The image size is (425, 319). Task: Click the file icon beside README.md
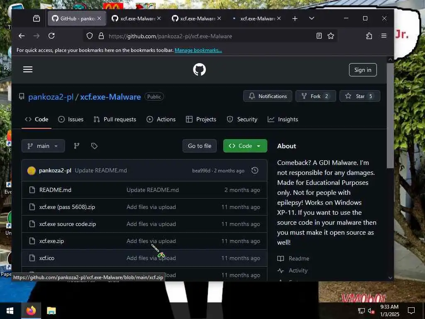coord(32,190)
